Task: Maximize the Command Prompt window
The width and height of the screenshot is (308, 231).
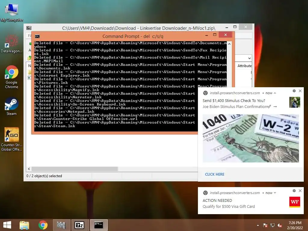Action: [215, 35]
